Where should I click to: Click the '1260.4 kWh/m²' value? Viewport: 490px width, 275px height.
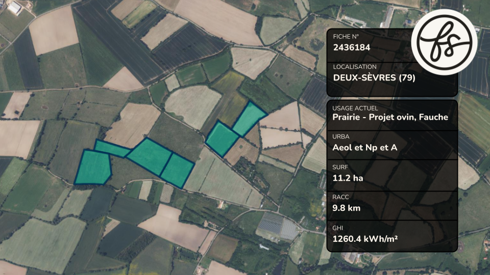pos(365,239)
